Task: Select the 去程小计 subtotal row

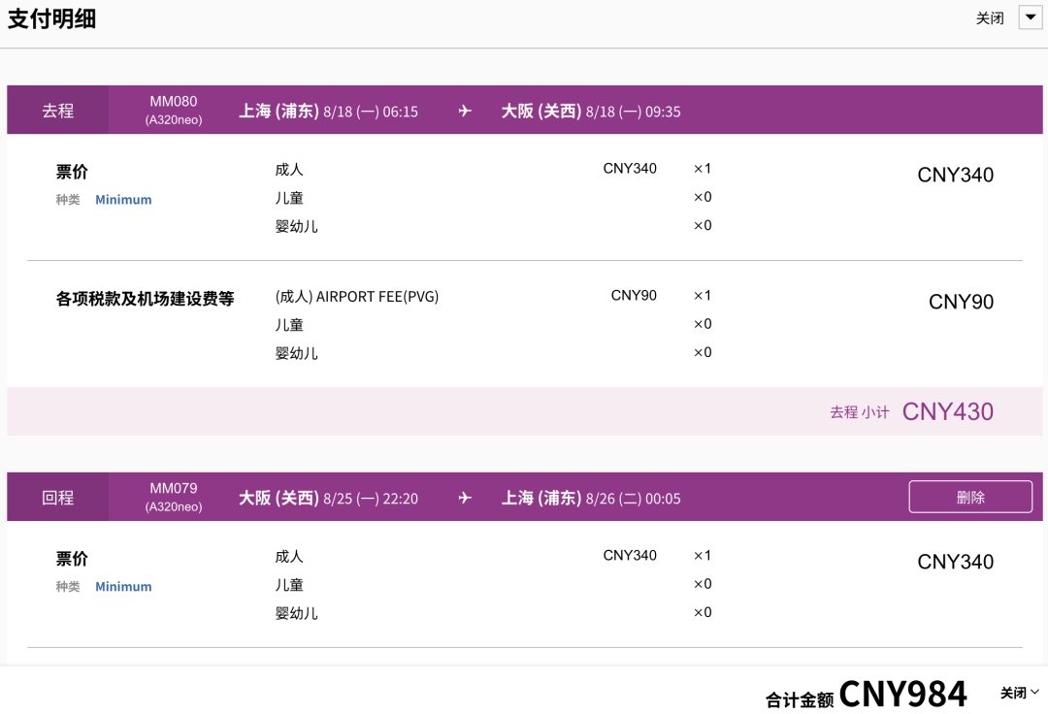Action: click(859, 411)
